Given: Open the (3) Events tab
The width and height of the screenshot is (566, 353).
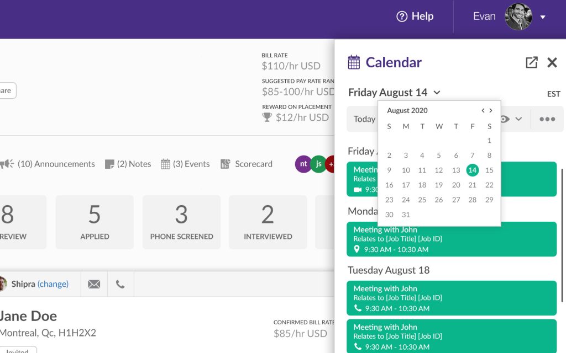Looking at the screenshot, I should 185,164.
